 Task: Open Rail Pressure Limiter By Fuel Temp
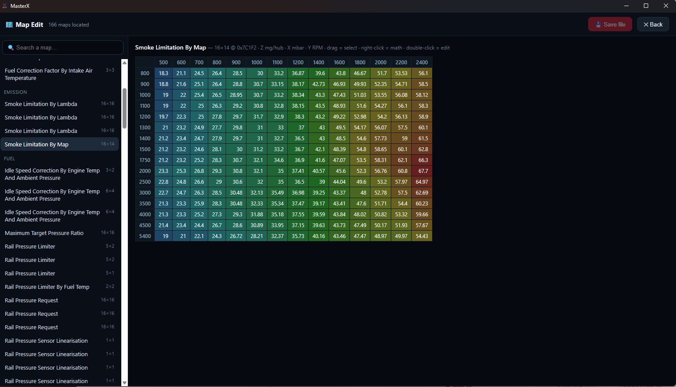point(60,287)
